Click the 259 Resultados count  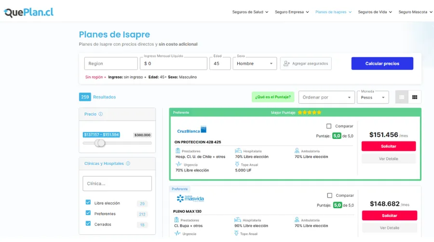tap(97, 97)
